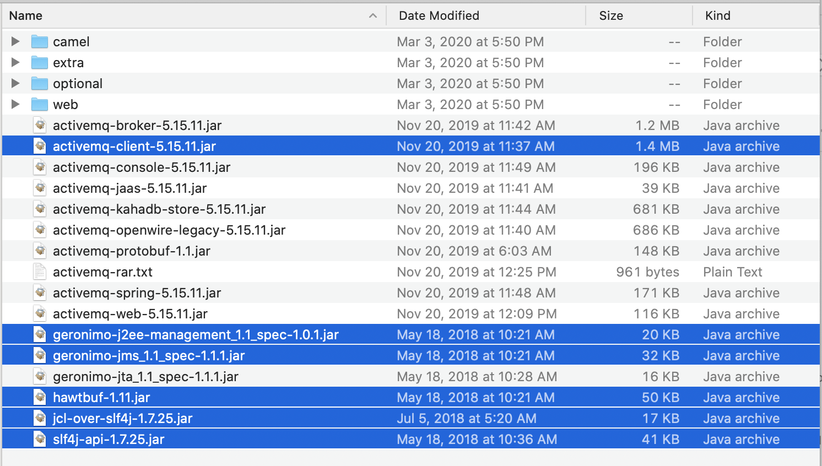
Task: Select the slf4j-api-1.7.25.jar file icon
Action: tap(40, 439)
